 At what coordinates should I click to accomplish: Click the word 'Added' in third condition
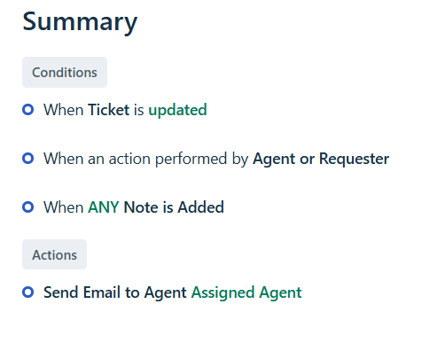pos(200,207)
